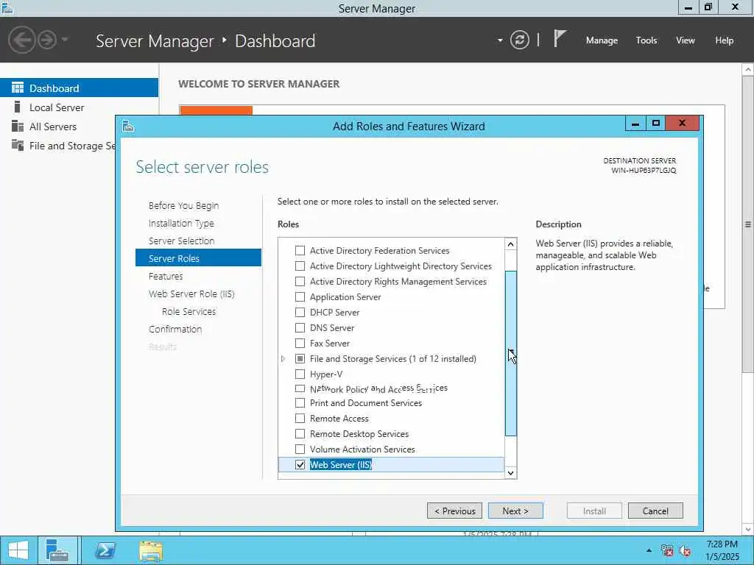Click the Local Server sidebar icon
This screenshot has height=565, width=754.
[18, 107]
